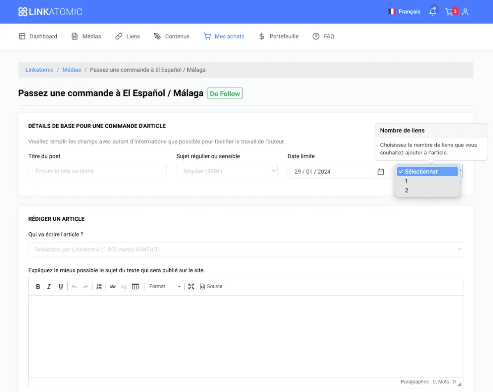This screenshot has height=392, width=493.
Task: Change language via Français selector
Action: 404,12
